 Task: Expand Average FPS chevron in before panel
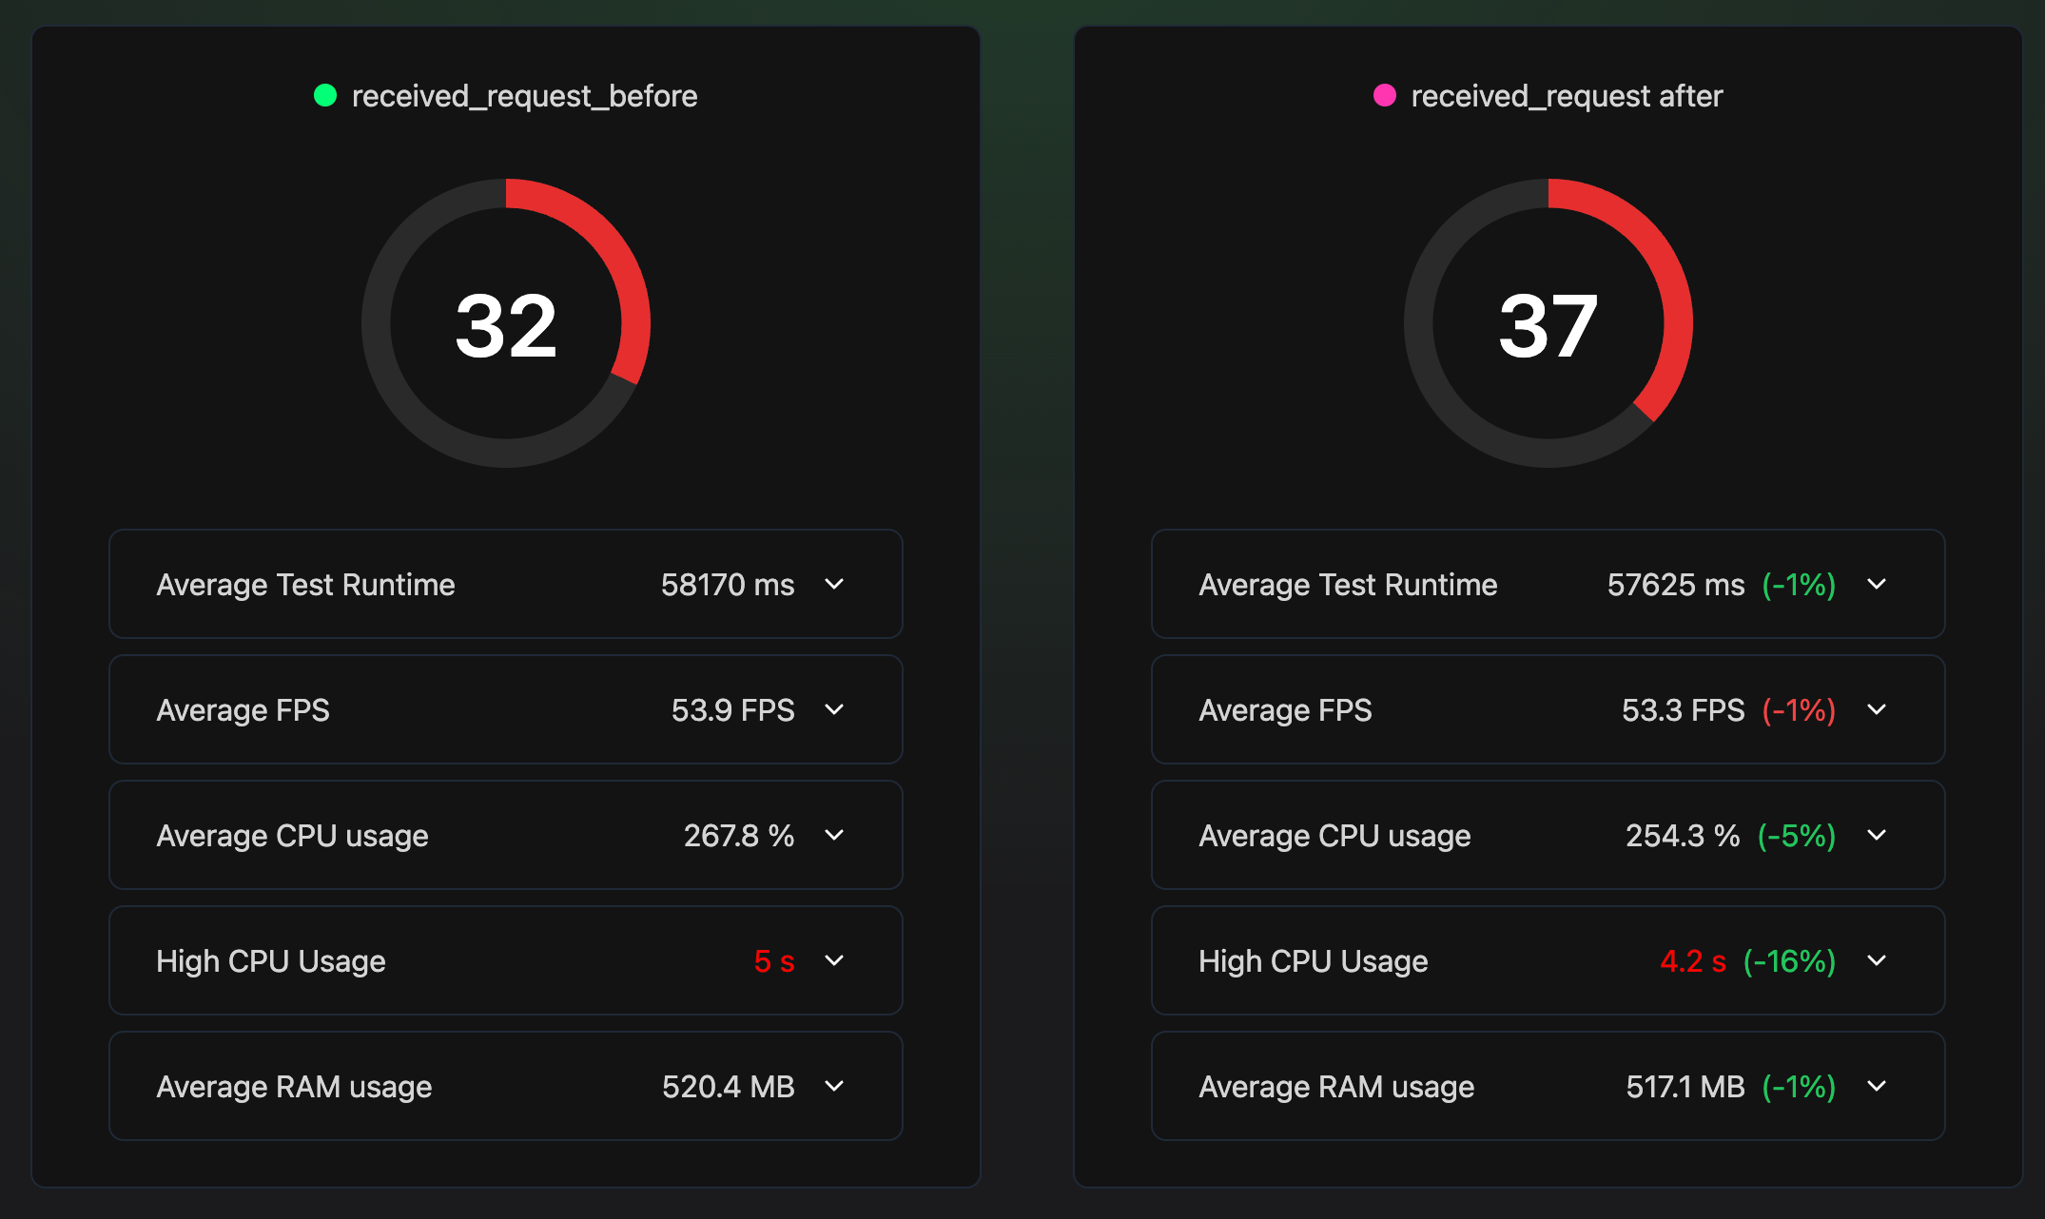(x=834, y=709)
